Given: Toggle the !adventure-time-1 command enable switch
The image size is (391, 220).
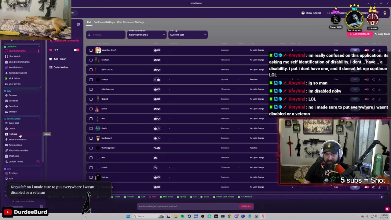Looking at the screenshot, I should [x=367, y=50].
